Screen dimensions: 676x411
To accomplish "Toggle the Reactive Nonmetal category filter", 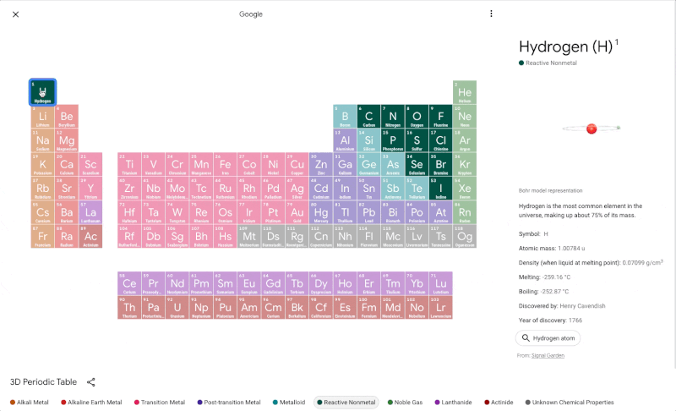I will coord(346,403).
